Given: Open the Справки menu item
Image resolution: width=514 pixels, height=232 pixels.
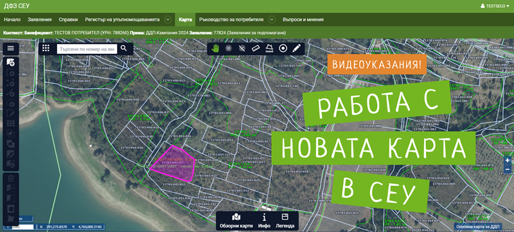Looking at the screenshot, I should (x=68, y=20).
